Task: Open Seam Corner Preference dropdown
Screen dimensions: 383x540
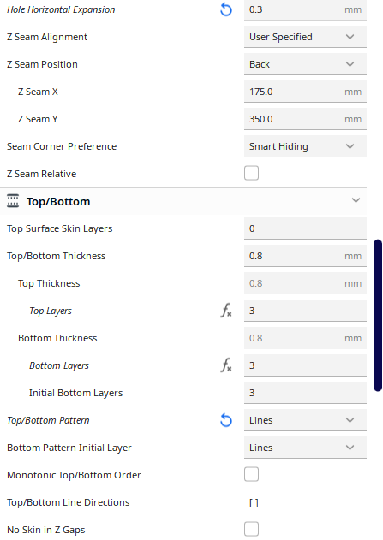Action: (x=305, y=146)
